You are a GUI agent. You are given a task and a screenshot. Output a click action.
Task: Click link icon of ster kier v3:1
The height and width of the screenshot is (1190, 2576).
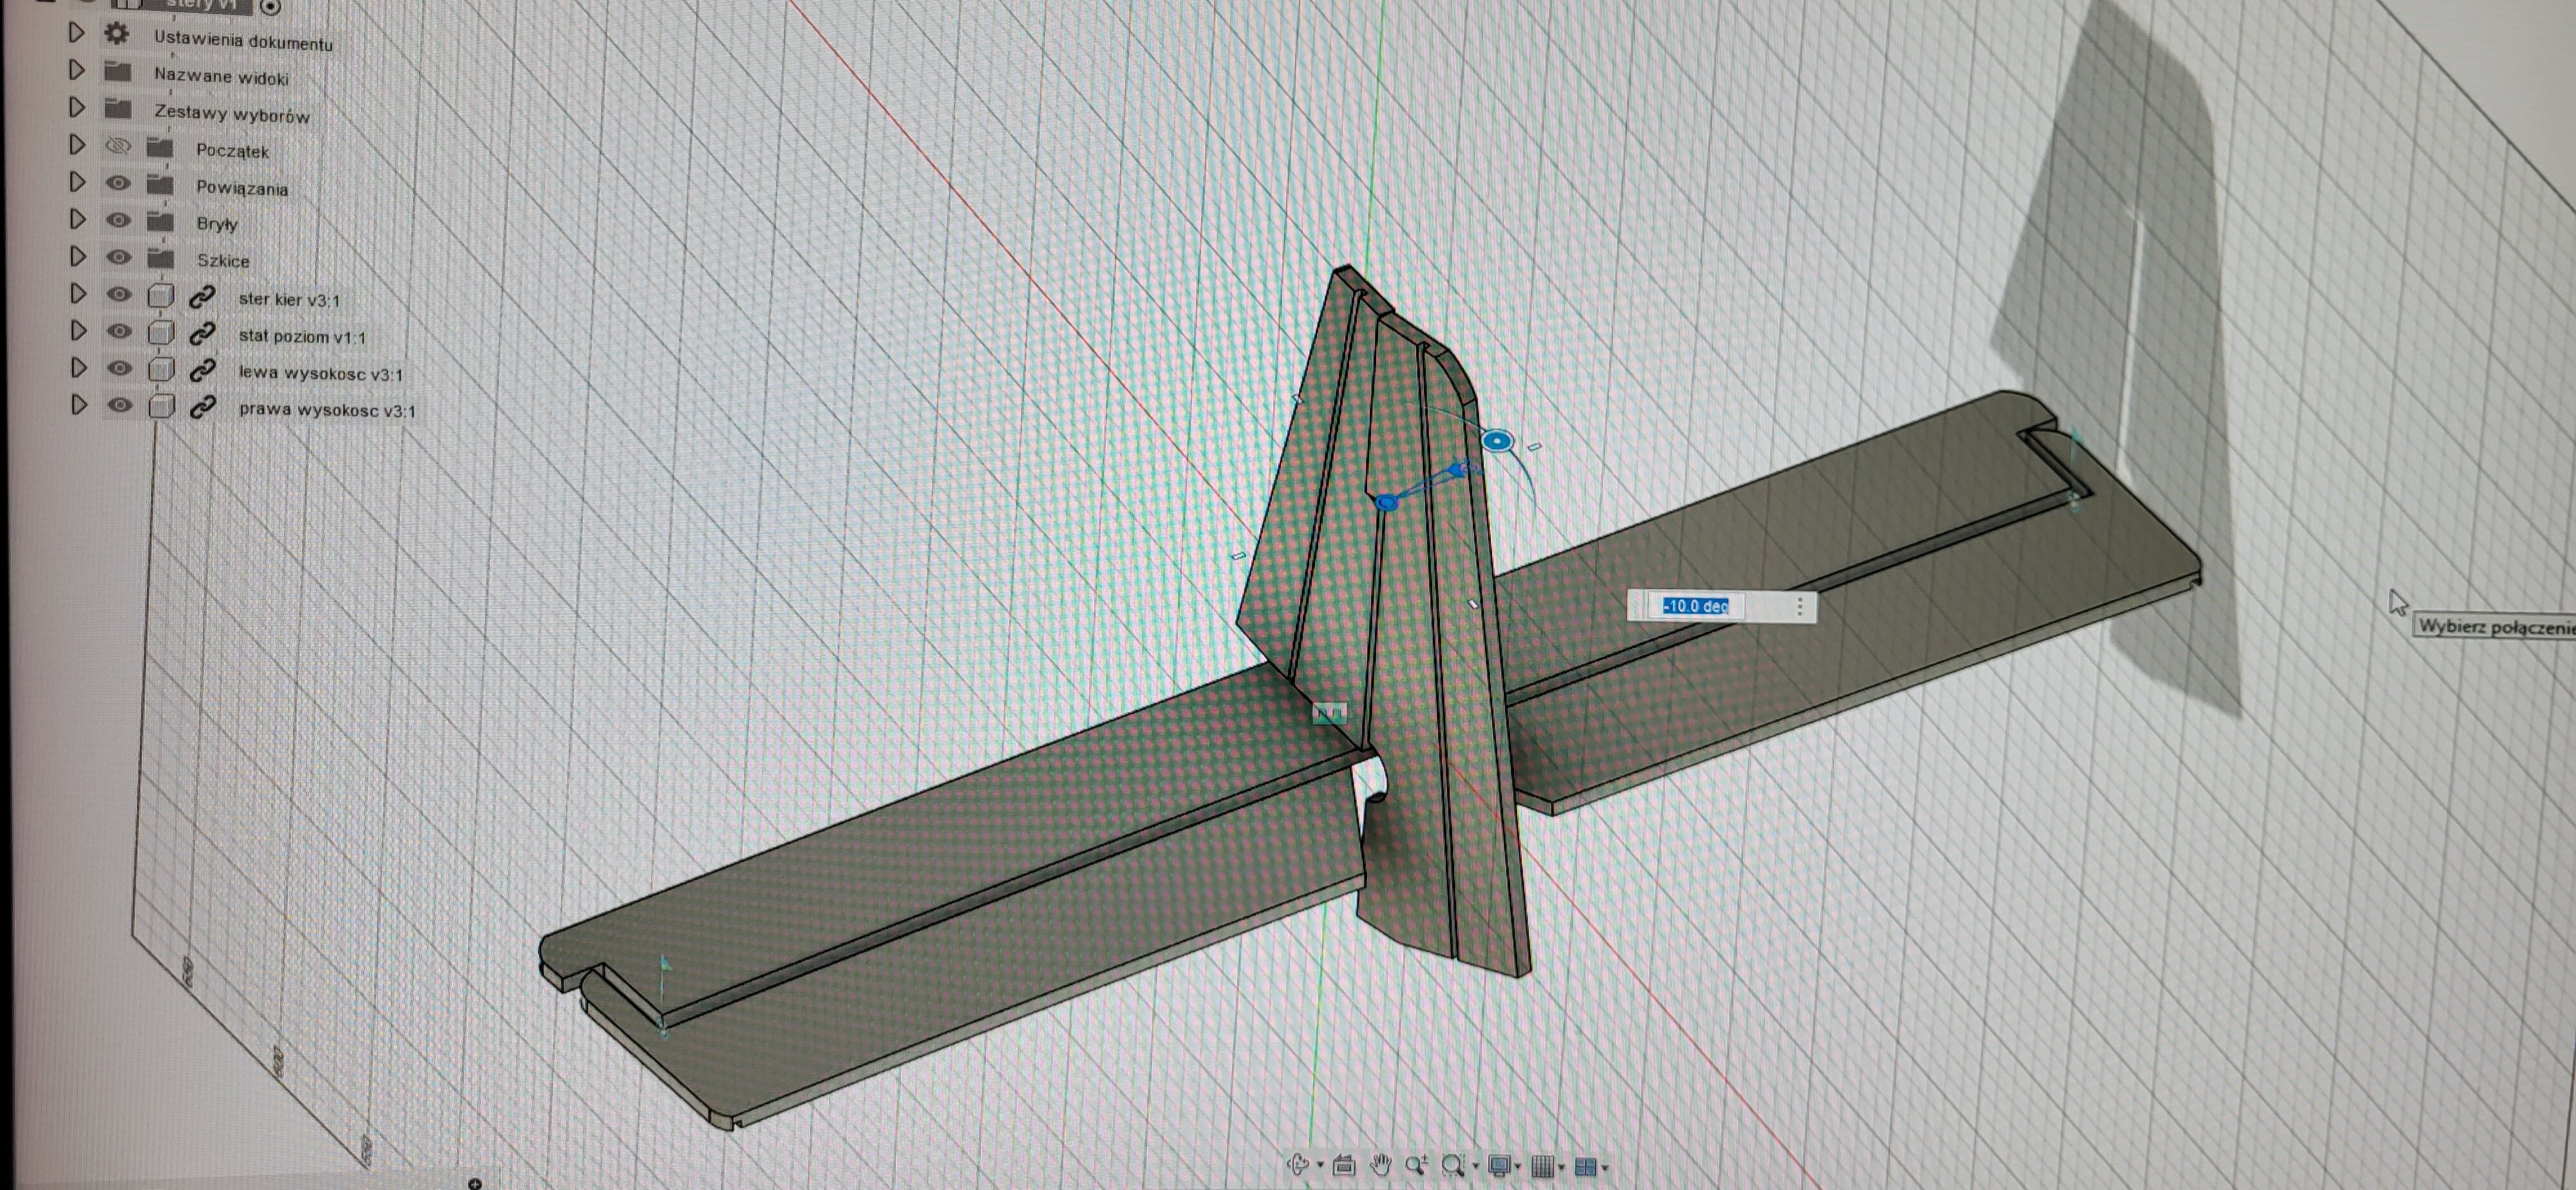(x=203, y=297)
